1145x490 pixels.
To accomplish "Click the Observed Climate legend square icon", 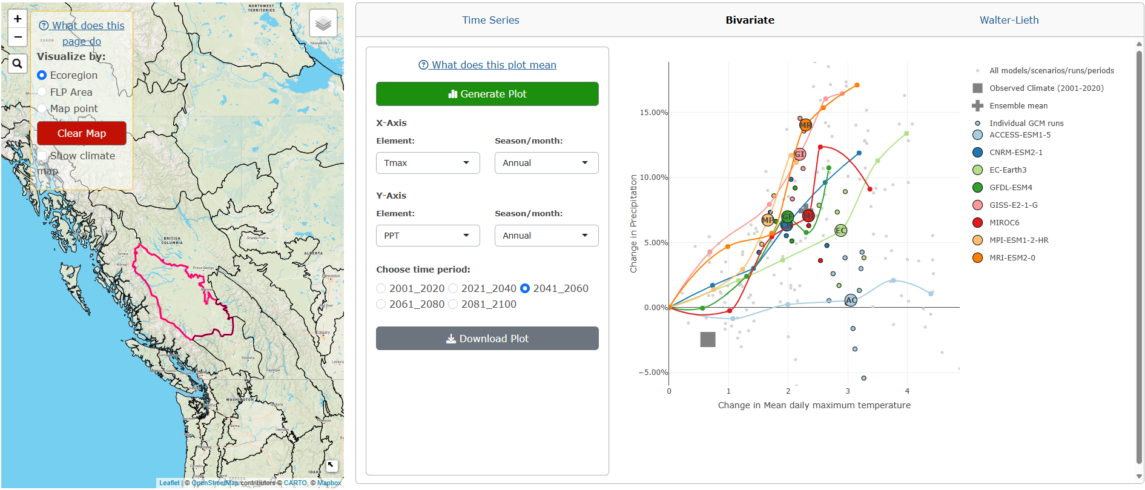I will 977,88.
